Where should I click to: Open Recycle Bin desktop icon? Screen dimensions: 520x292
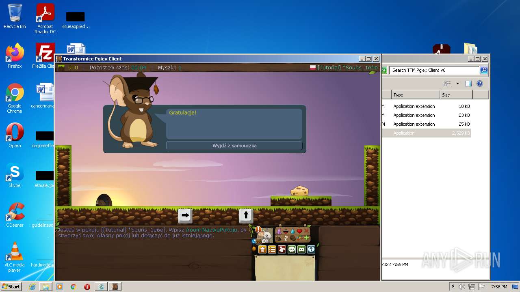(15, 16)
